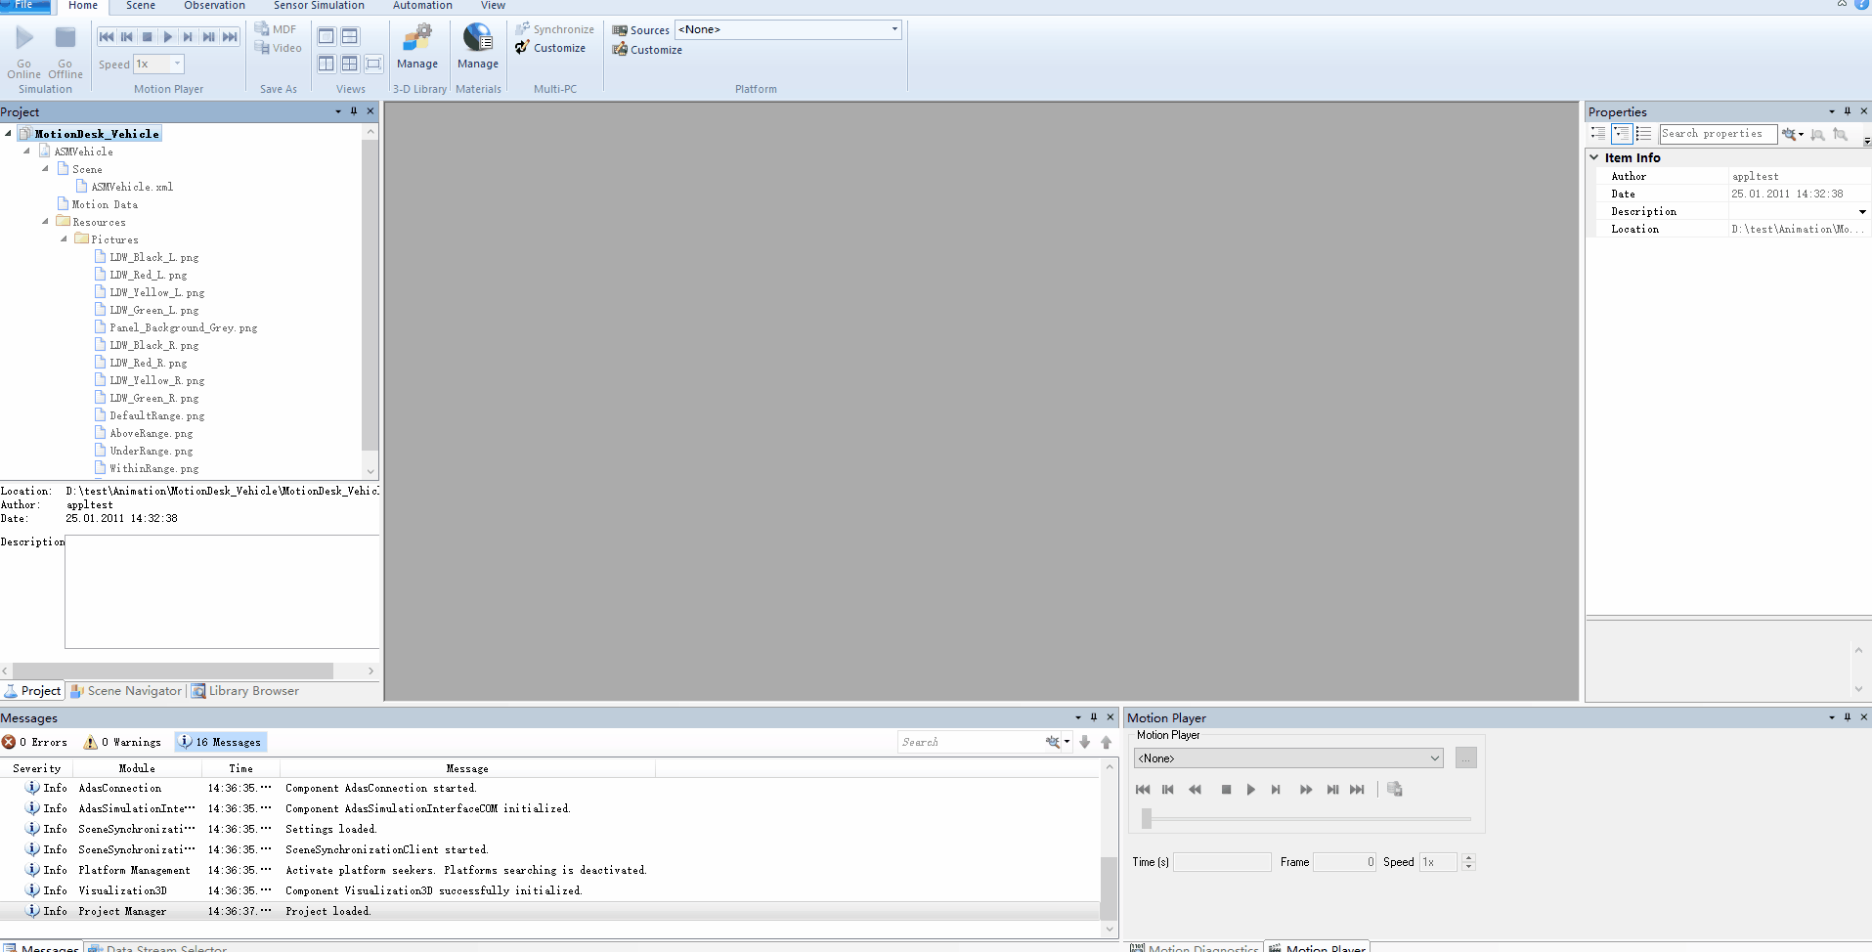Switch to the Scene ribbon tab
This screenshot has width=1872, height=952.
click(141, 6)
